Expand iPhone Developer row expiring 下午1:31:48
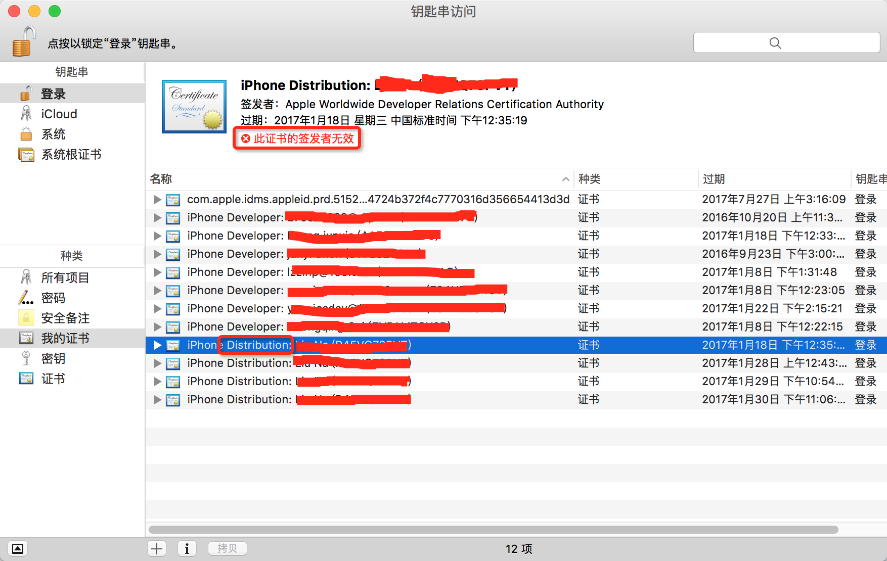The width and height of the screenshot is (887, 561). (157, 272)
